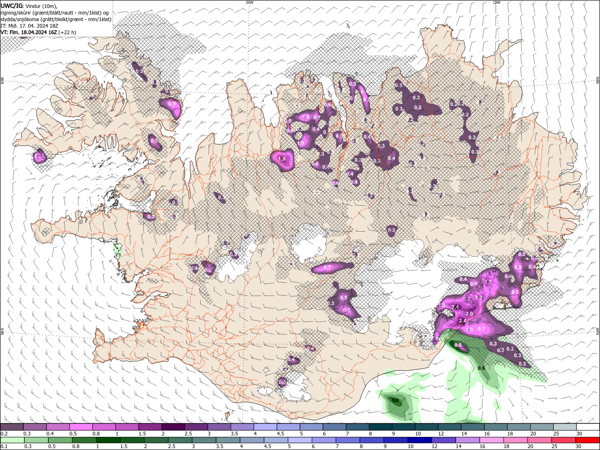The width and height of the screenshot is (600, 450).
Task: Click the 0.4 label in the snow legend
Action: pyautogui.click(x=50, y=434)
